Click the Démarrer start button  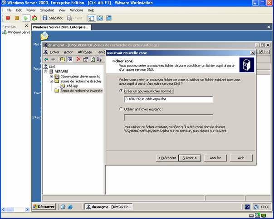pos(44,207)
